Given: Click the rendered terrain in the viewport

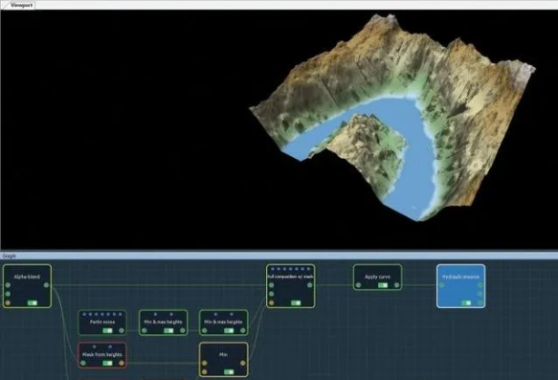Looking at the screenshot, I should 391,118.
